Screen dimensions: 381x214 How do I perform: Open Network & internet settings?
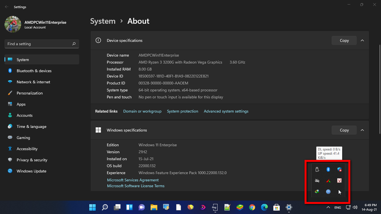42,82
